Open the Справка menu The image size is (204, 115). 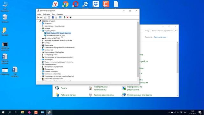(x=60, y=14)
